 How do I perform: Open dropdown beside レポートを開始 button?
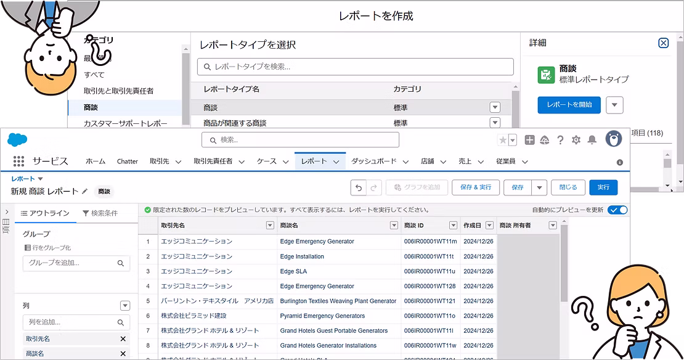(x=614, y=105)
